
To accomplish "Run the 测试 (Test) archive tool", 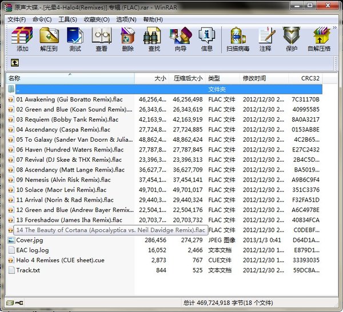I will [75, 39].
